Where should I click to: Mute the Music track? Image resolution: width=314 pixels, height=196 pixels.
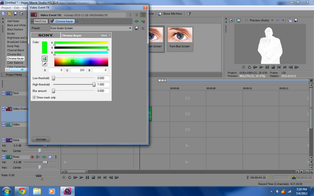click(x=50, y=157)
